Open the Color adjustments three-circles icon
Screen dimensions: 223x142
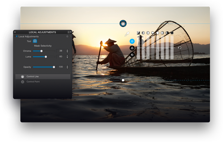(x=132, y=48)
